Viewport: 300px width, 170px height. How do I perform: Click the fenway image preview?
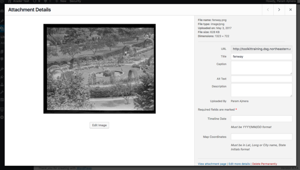tap(99, 69)
